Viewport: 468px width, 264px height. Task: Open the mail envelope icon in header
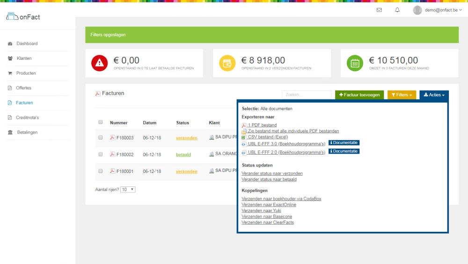pos(379,10)
